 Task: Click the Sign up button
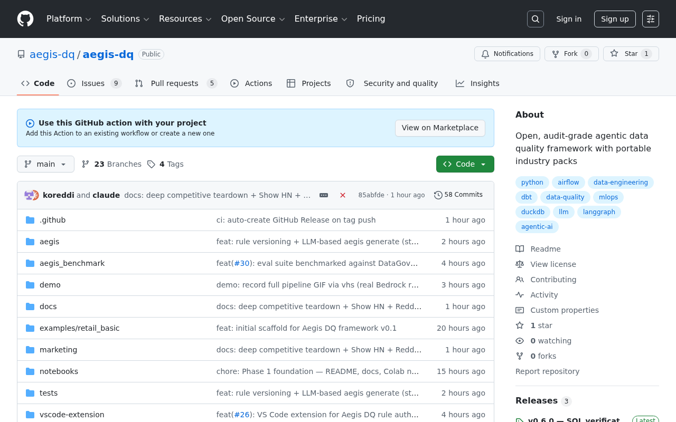615,19
